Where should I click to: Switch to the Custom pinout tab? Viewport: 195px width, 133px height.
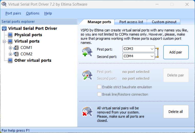click(164, 22)
